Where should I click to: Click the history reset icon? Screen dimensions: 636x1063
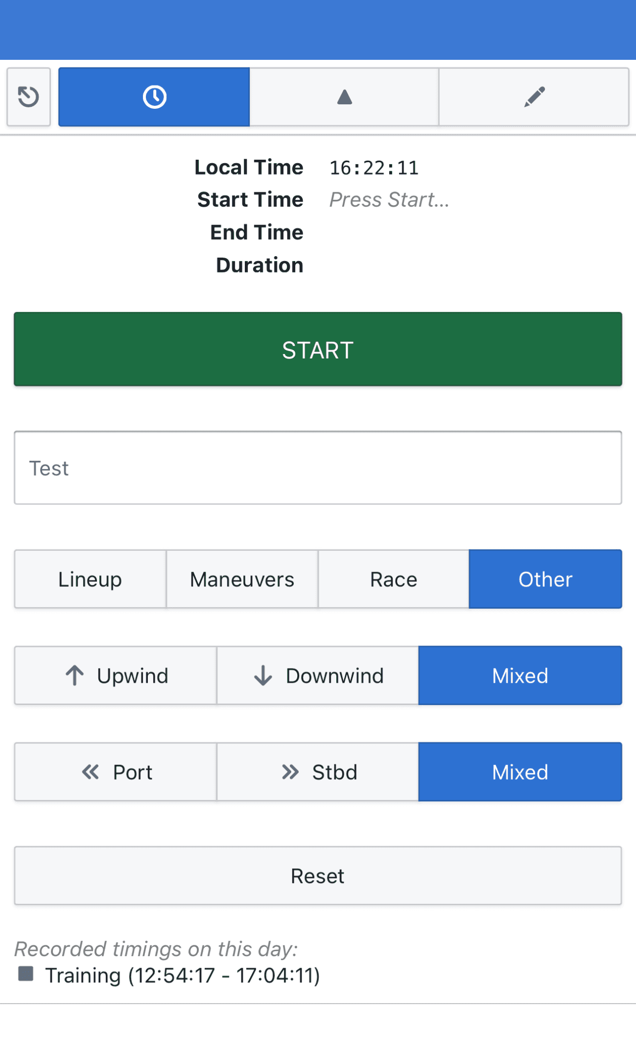pyautogui.click(x=28, y=97)
